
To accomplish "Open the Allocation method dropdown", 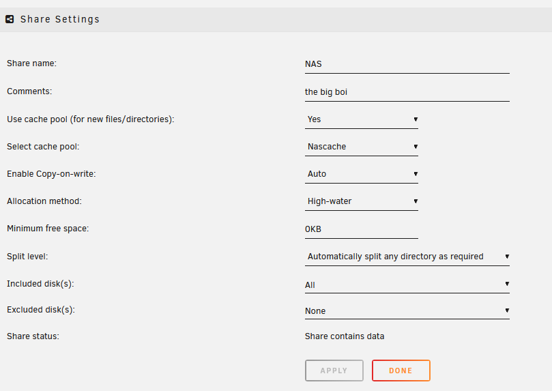I will coord(362,201).
